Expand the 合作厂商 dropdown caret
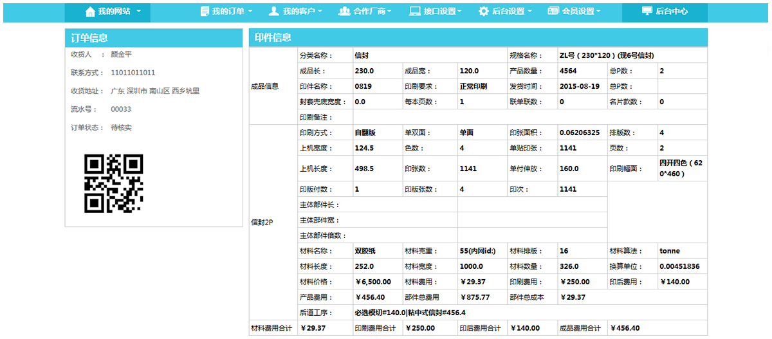 [390, 12]
